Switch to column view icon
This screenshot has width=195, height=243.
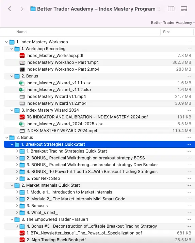point(171,9)
